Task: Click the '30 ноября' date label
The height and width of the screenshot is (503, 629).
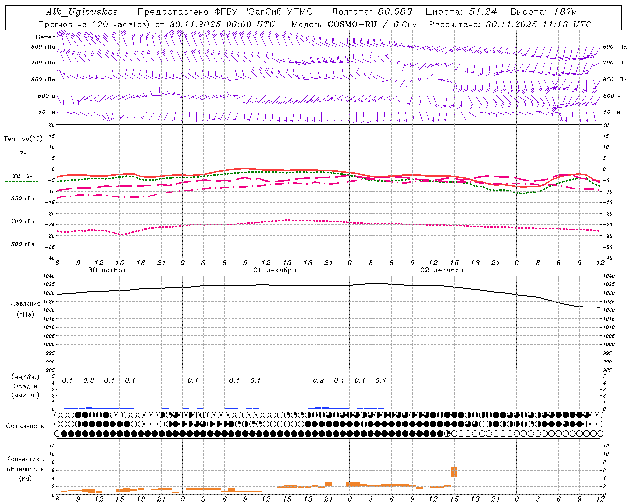Action: tap(107, 270)
